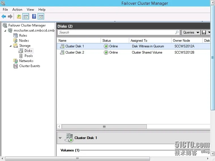The width and height of the screenshot is (215, 161).
Task: Click the window vertical scroll down arrow
Action: click(212, 154)
